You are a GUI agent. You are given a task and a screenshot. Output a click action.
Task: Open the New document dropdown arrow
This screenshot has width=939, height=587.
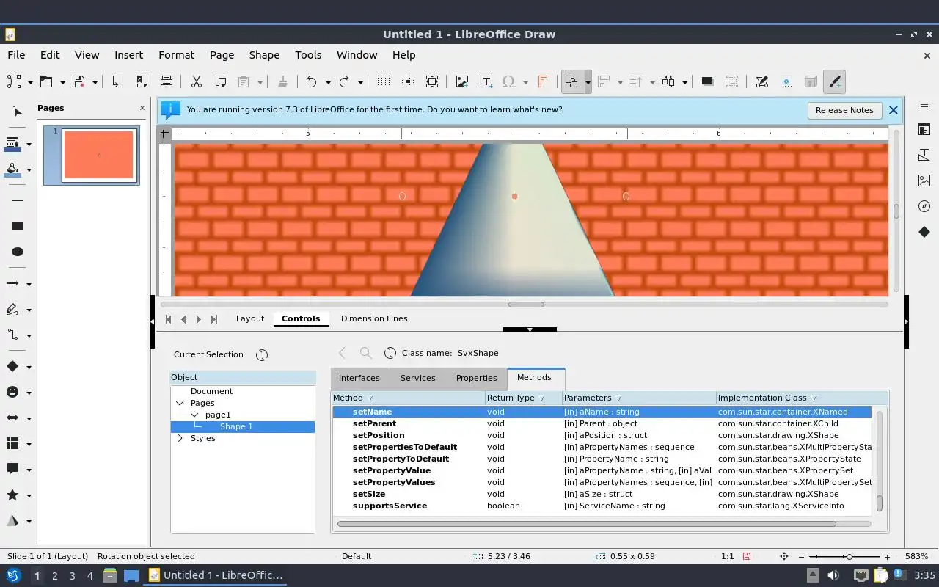point(30,82)
